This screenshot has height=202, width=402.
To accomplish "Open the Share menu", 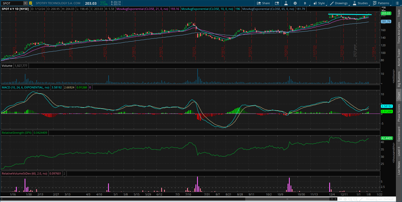I will click(263, 3).
